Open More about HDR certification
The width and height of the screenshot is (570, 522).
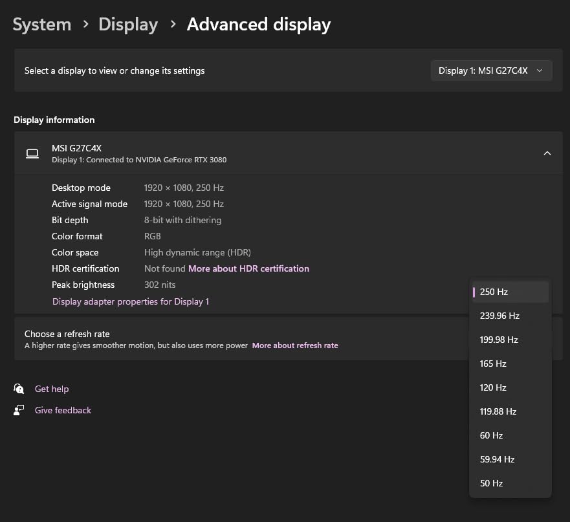coord(248,268)
